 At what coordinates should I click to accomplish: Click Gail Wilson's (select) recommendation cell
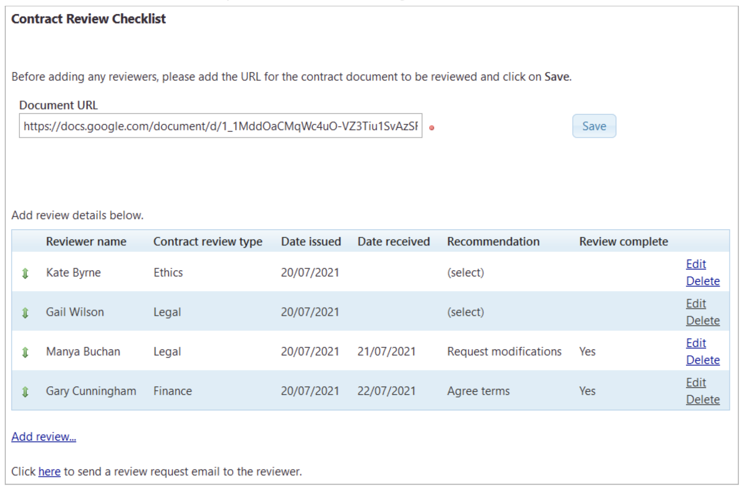click(x=465, y=312)
